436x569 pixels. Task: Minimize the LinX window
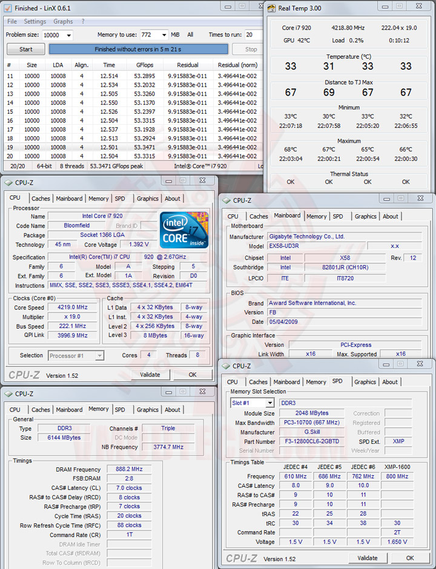[x=228, y=6]
